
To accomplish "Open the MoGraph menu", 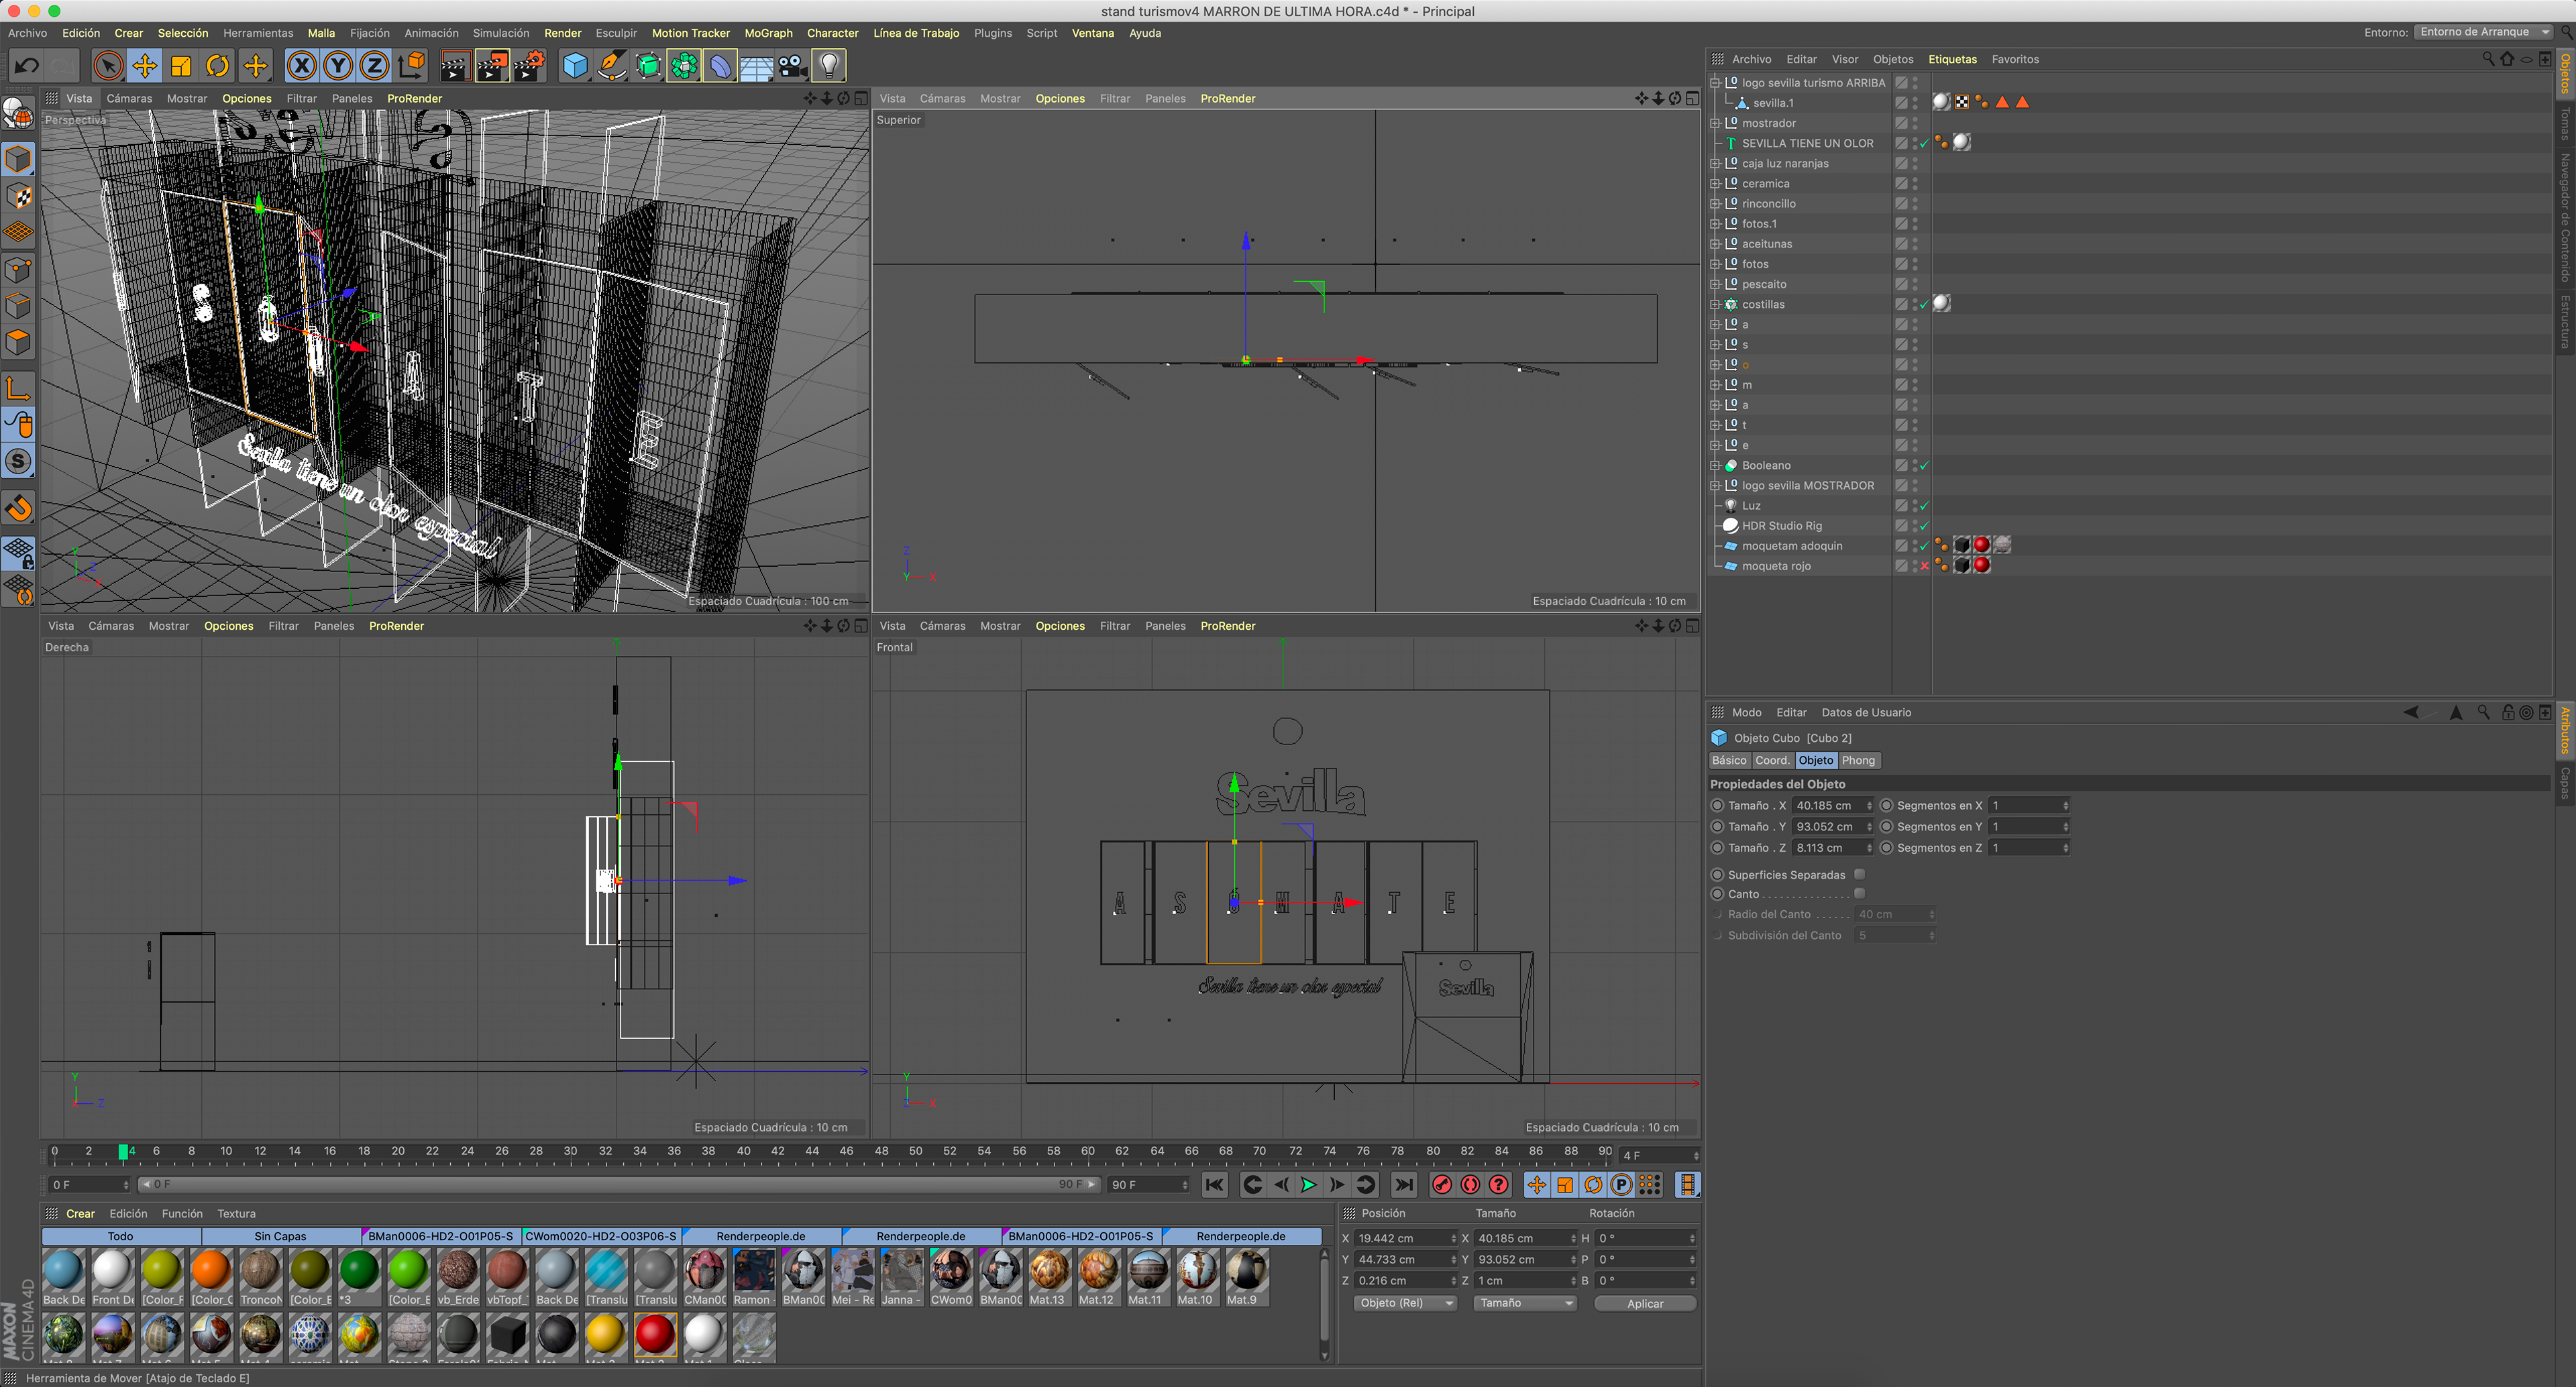I will tap(768, 33).
